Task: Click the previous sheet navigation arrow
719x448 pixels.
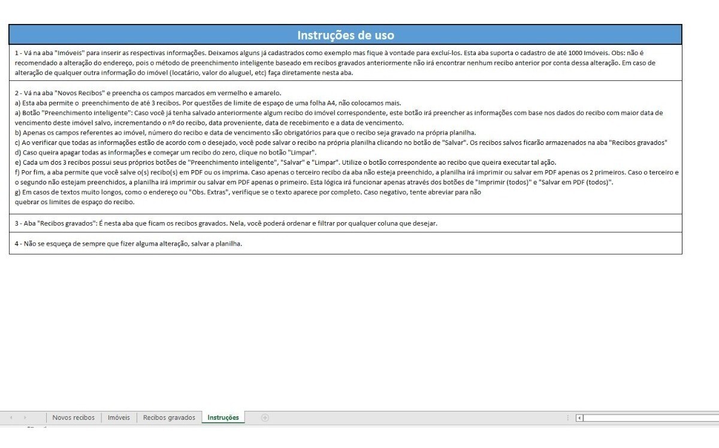Action: coord(11,417)
